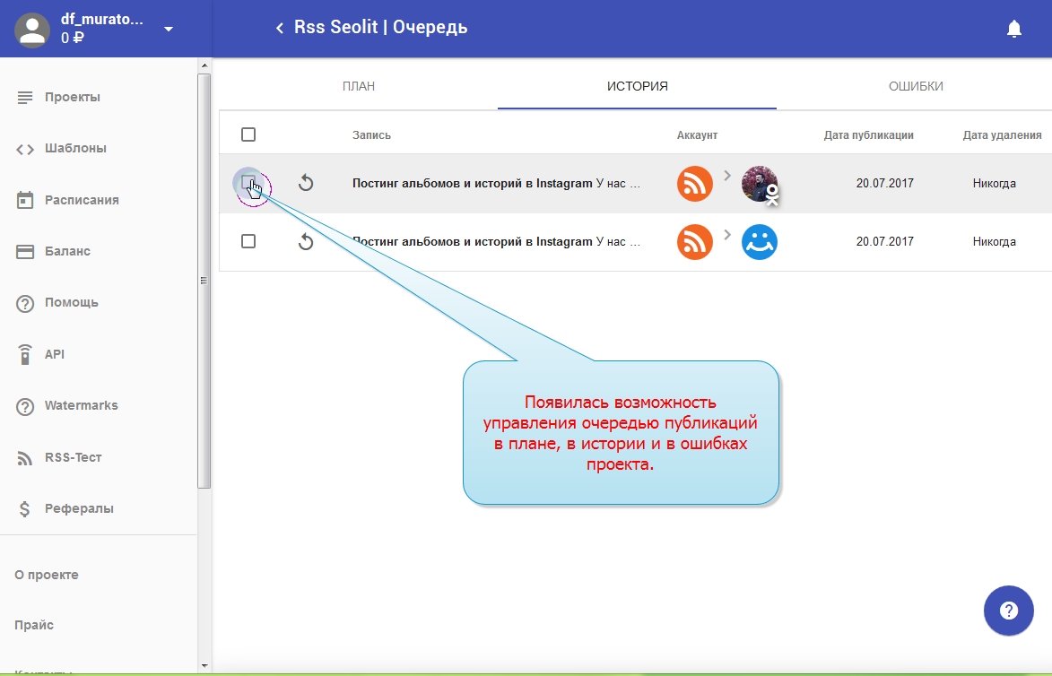The image size is (1052, 676).
Task: Expand the account dropdown arrow
Action: 169,29
